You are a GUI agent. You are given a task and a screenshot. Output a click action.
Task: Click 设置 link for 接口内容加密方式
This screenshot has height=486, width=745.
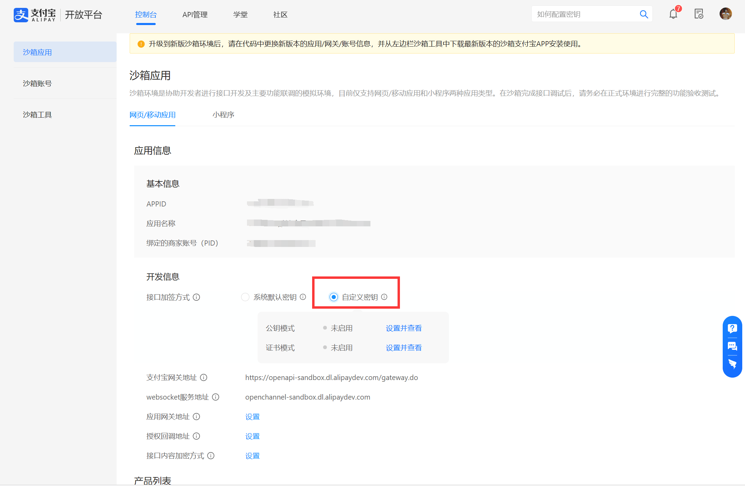click(x=252, y=456)
